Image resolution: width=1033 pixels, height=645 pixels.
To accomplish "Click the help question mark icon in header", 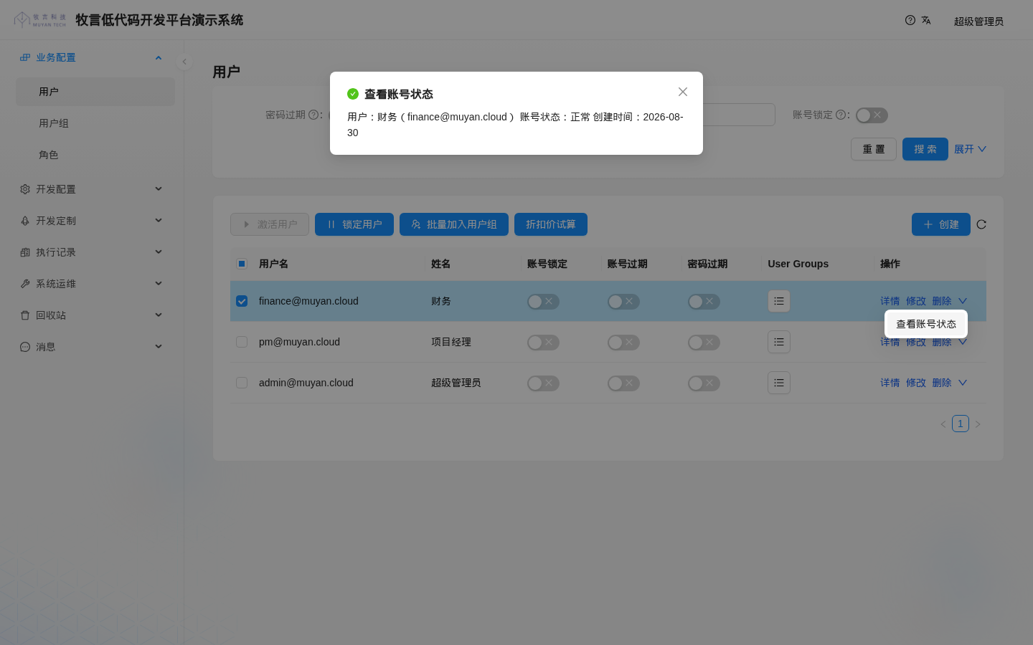I will (910, 20).
